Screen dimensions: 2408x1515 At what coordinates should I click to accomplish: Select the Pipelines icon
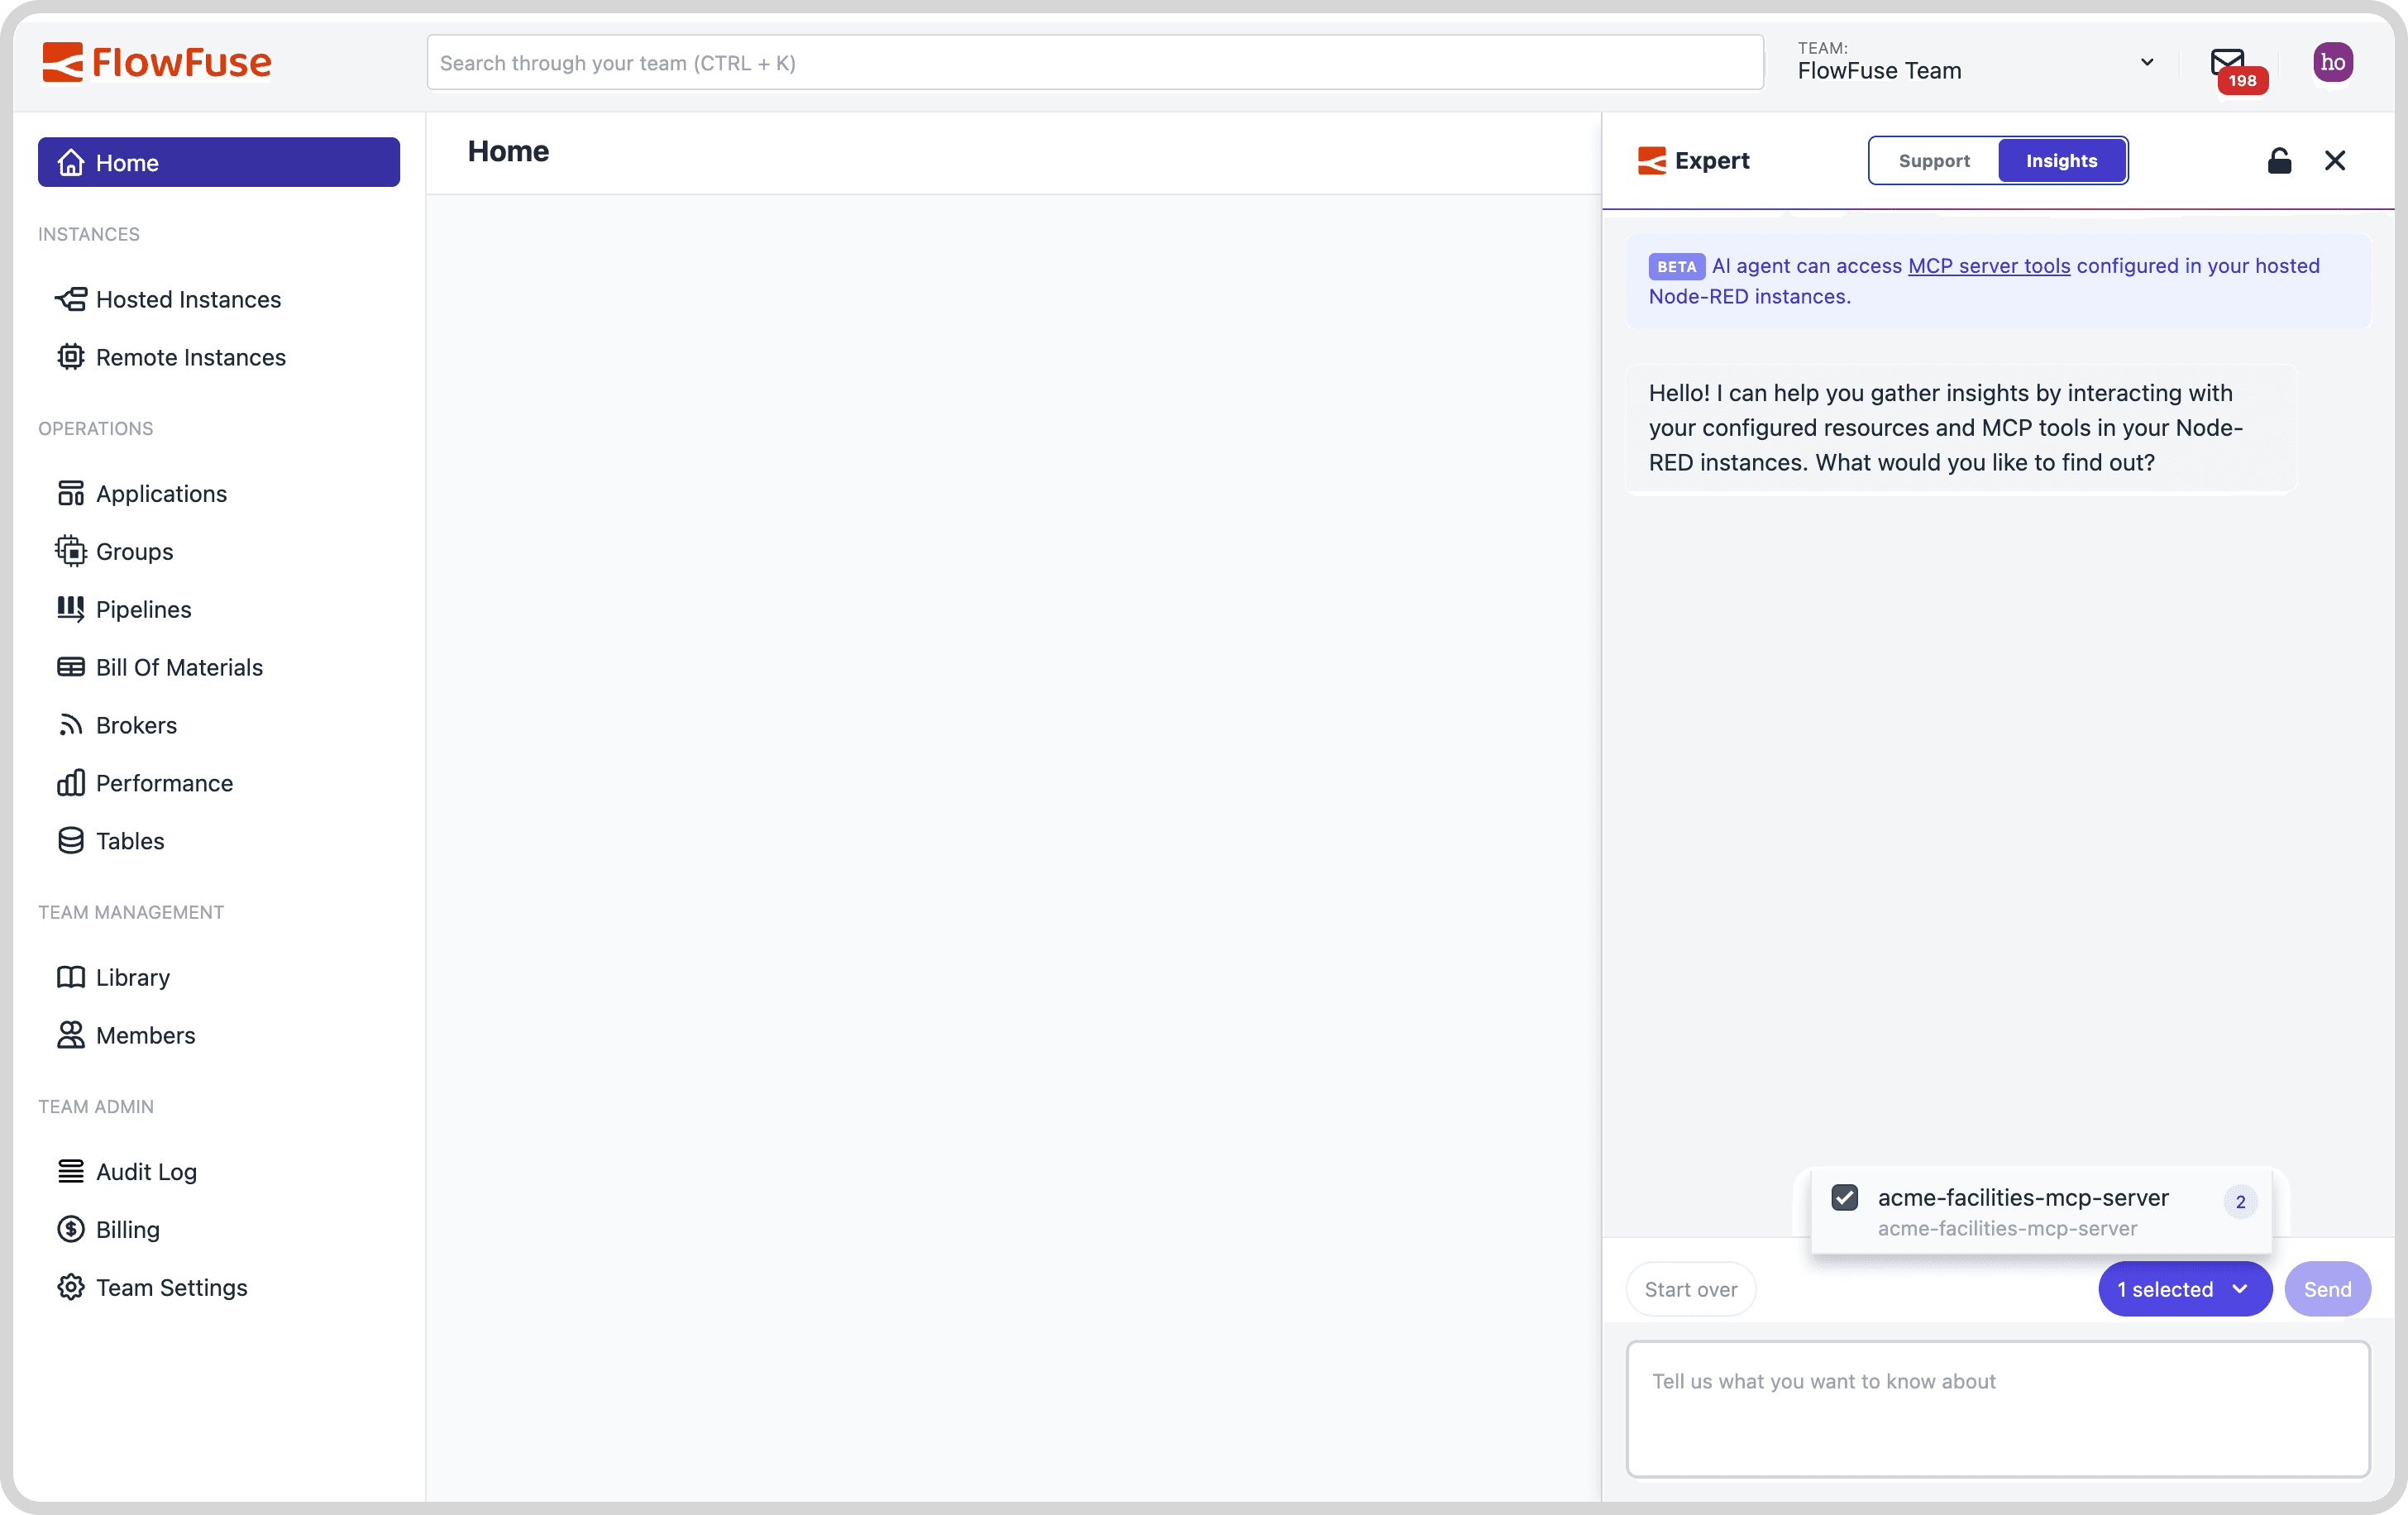71,609
